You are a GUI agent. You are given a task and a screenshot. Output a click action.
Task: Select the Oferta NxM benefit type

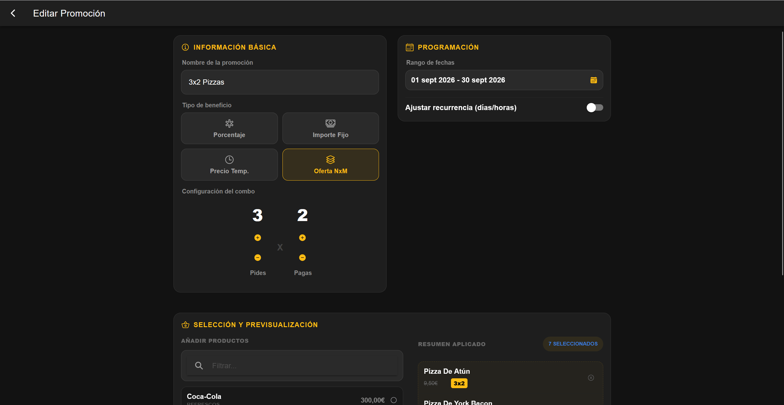(x=331, y=165)
